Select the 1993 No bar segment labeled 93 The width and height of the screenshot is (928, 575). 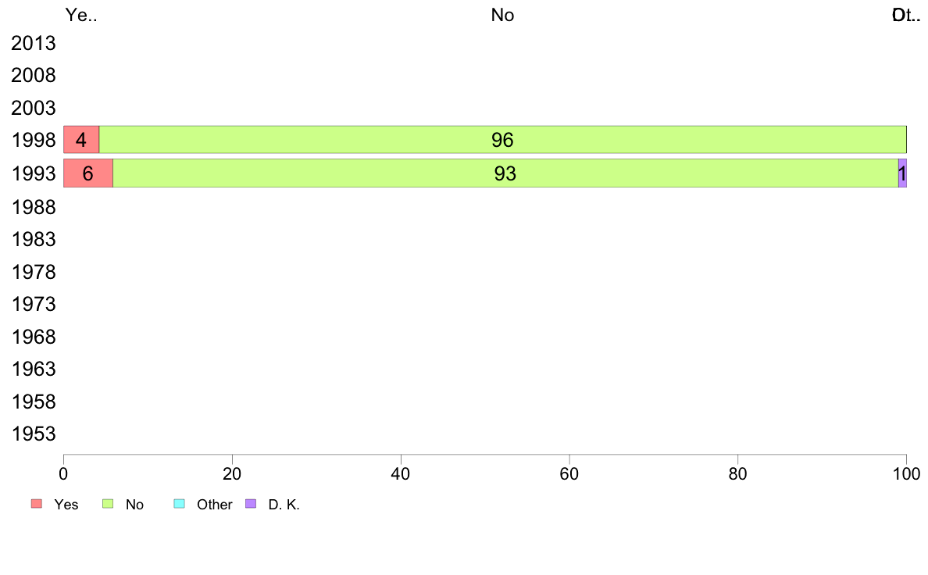(x=505, y=173)
